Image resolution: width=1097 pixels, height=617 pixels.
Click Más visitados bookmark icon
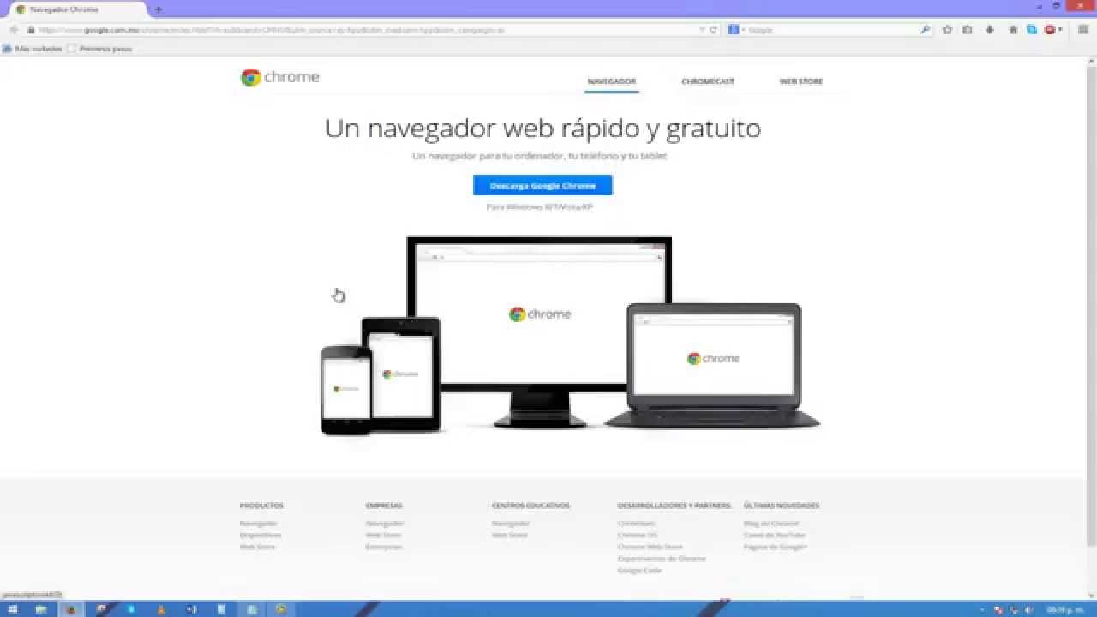pyautogui.click(x=8, y=49)
